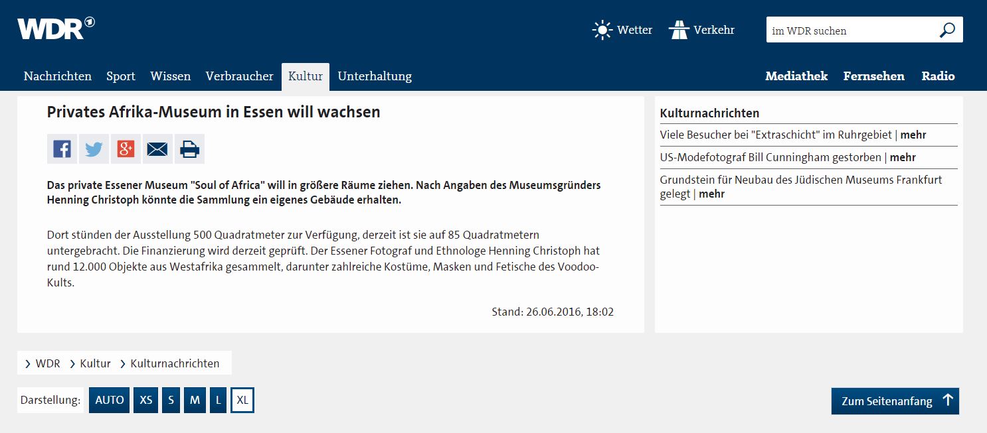The image size is (987, 433).
Task: Share article on Google Plus
Action: click(126, 149)
